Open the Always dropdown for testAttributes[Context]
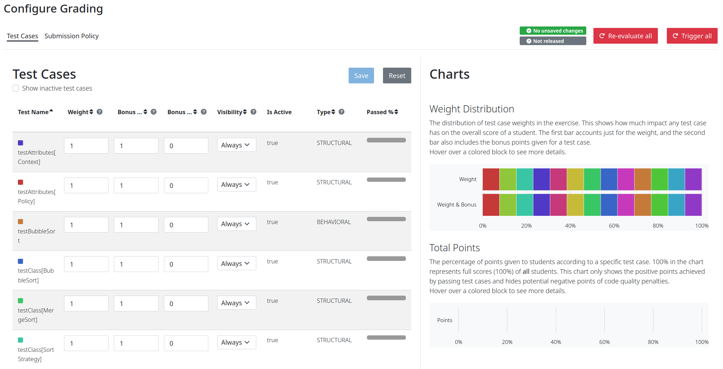This screenshot has width=723, height=369. click(x=236, y=145)
